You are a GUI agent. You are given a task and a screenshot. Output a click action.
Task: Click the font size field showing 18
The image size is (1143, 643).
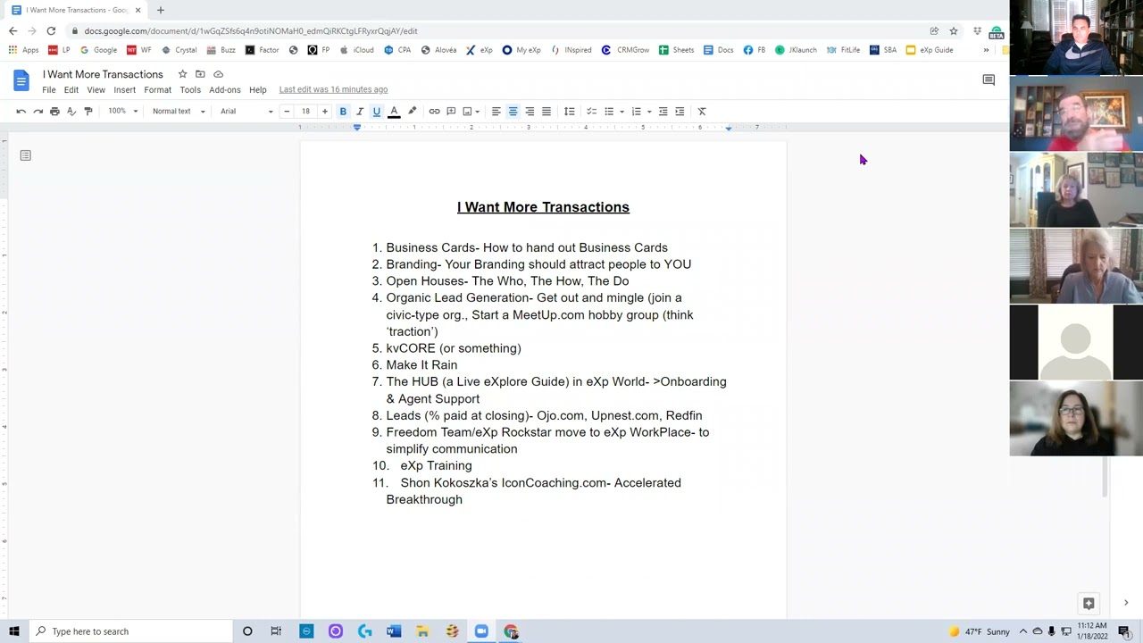(x=305, y=112)
